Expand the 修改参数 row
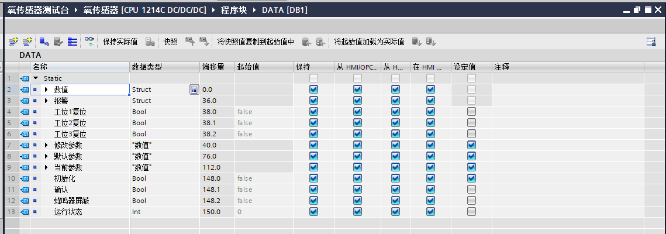This screenshot has height=234, width=666. tap(46, 145)
